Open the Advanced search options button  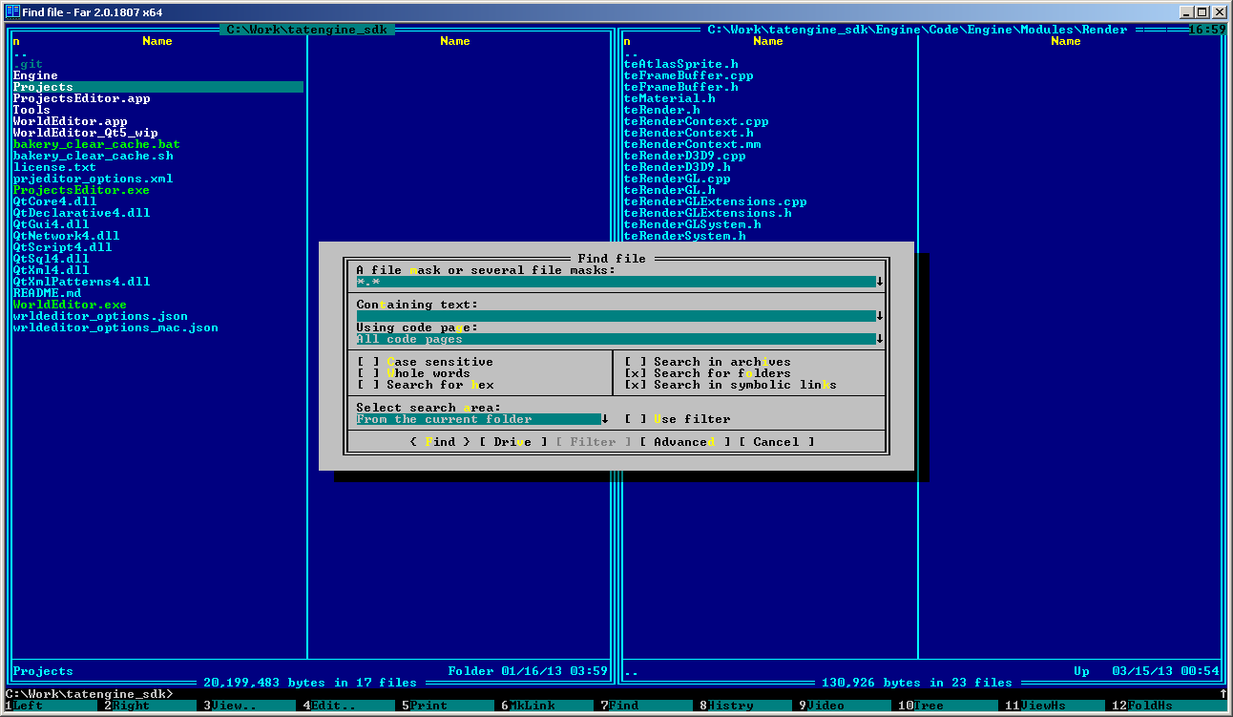click(x=684, y=442)
